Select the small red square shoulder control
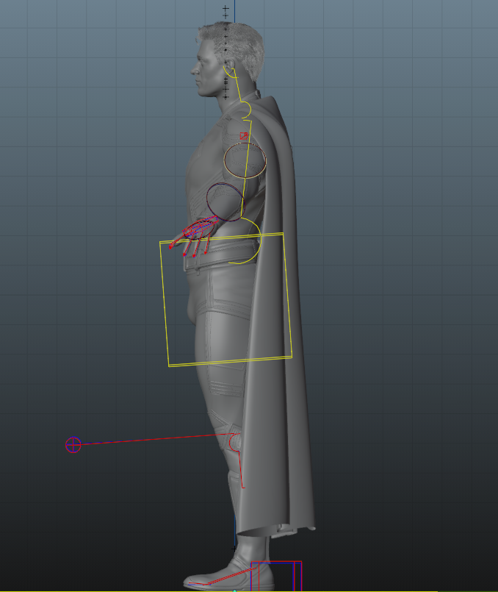This screenshot has height=592, width=498. pos(244,136)
